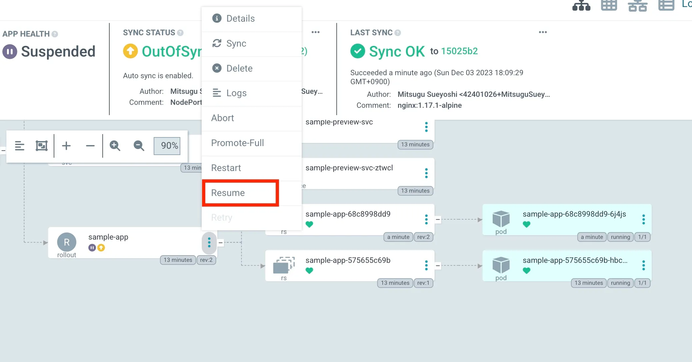
Task: Select Resume from the context menu
Action: click(228, 193)
